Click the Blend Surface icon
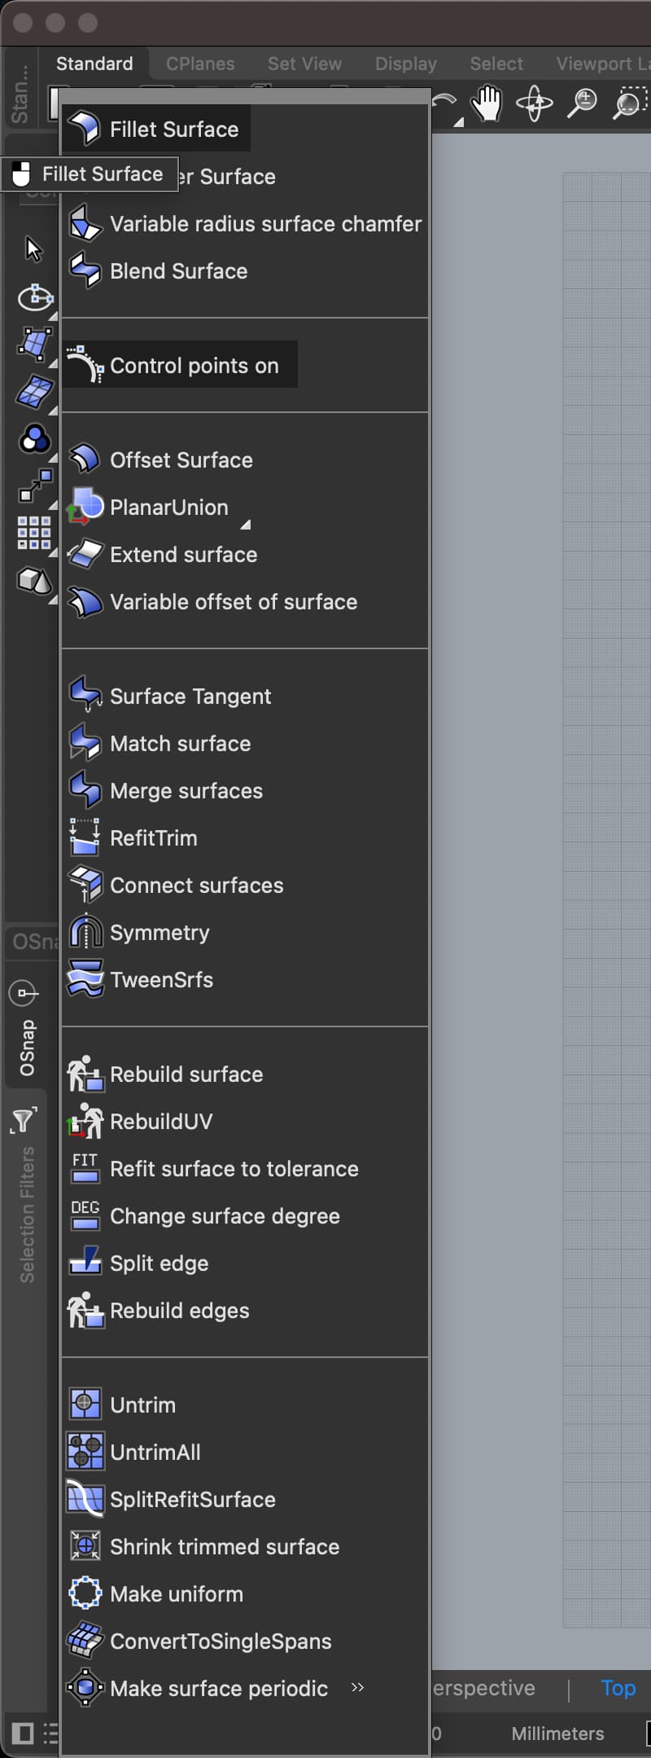 pyautogui.click(x=85, y=271)
